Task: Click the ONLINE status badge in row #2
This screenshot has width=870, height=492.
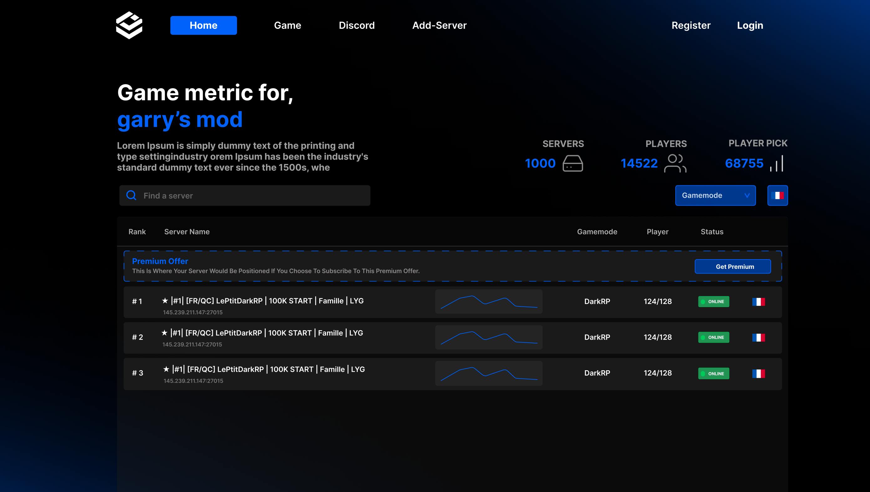Action: tap(714, 337)
